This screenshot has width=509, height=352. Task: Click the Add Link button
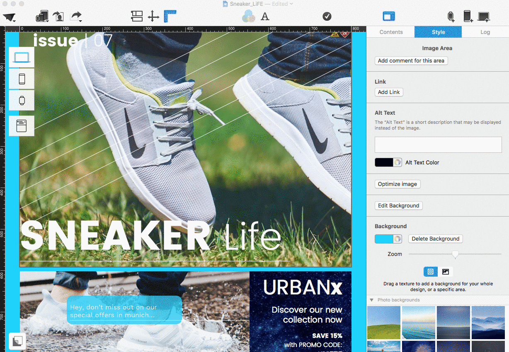point(389,92)
